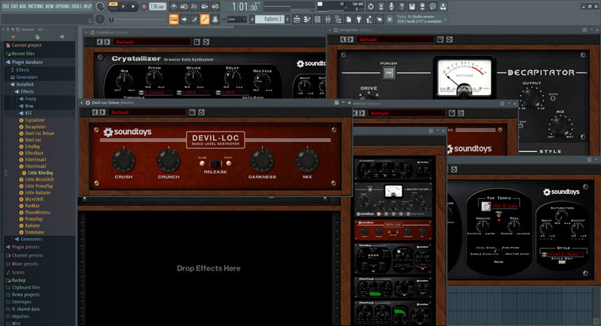Viewport: 601px width, 326px height.
Task: Click the CRUSH knob on Devil-Loc
Action: [124, 160]
